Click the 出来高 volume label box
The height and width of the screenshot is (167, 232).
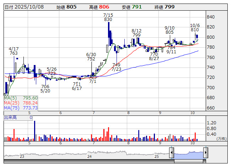click(18, 118)
